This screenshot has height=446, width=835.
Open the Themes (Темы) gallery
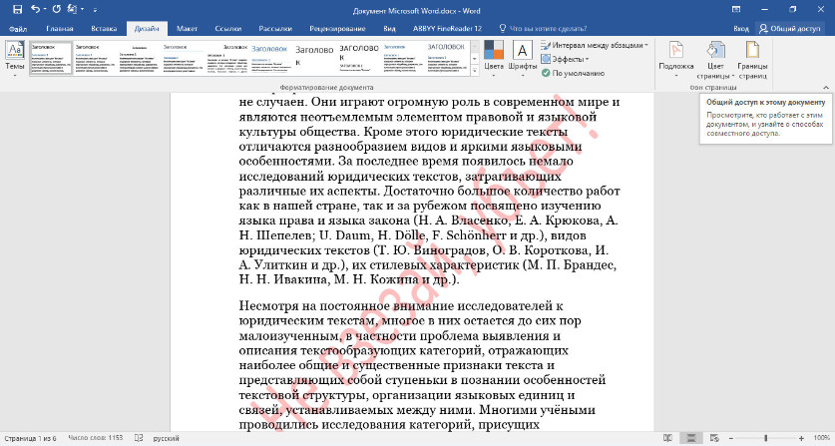15,59
